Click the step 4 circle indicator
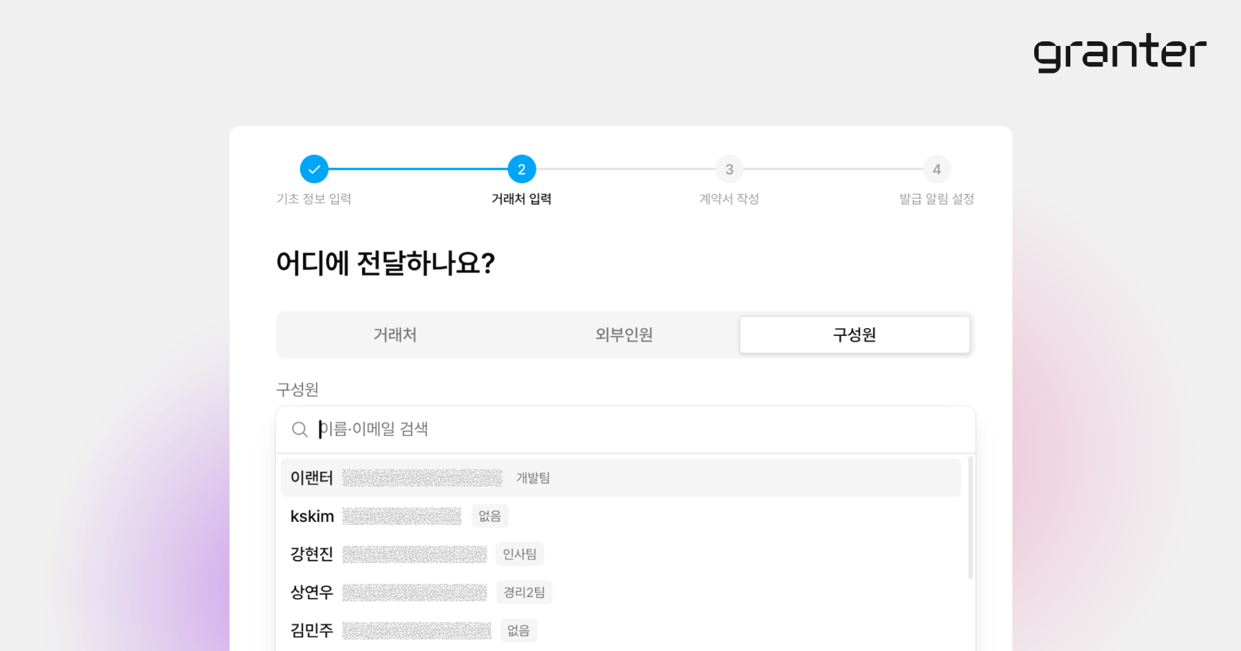The height and width of the screenshot is (651, 1241). pos(937,169)
